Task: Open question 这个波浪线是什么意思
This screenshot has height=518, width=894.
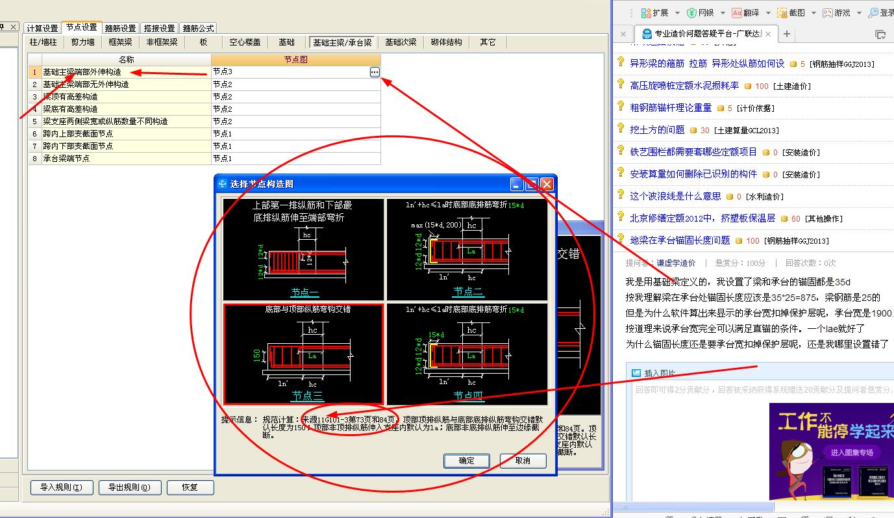Action: coord(675,196)
